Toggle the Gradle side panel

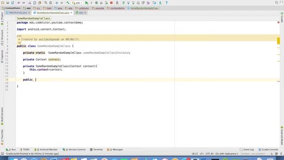(282, 17)
